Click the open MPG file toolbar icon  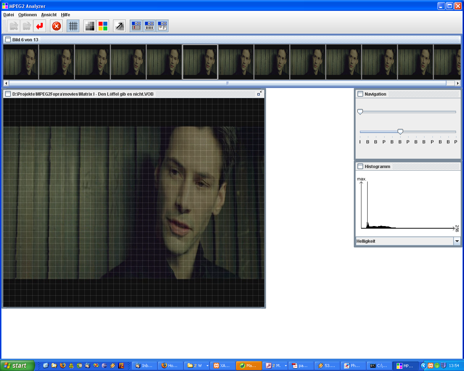pos(14,26)
